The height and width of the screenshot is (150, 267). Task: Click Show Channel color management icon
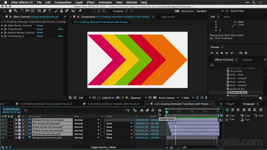pyautogui.click(x=127, y=98)
